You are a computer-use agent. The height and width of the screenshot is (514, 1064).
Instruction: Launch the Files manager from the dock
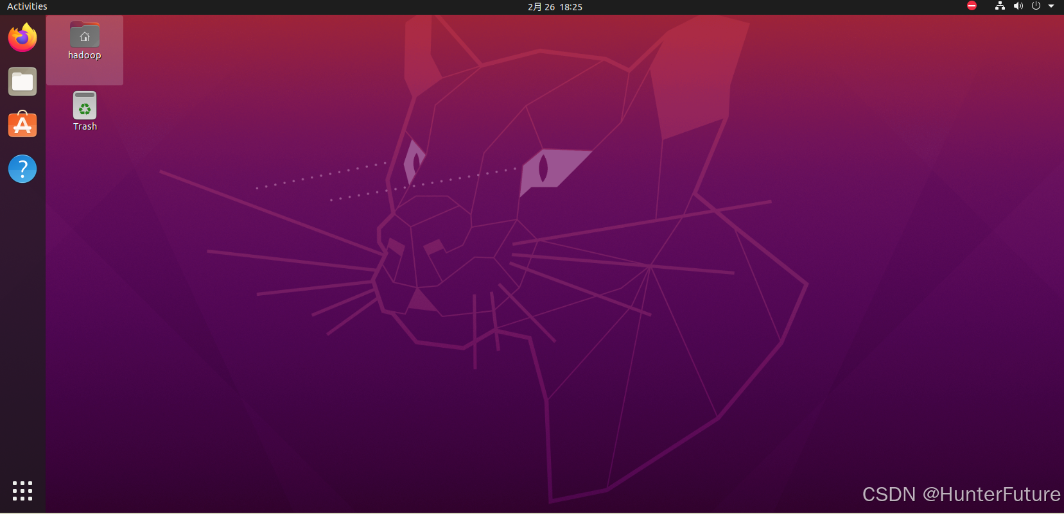[x=22, y=81]
